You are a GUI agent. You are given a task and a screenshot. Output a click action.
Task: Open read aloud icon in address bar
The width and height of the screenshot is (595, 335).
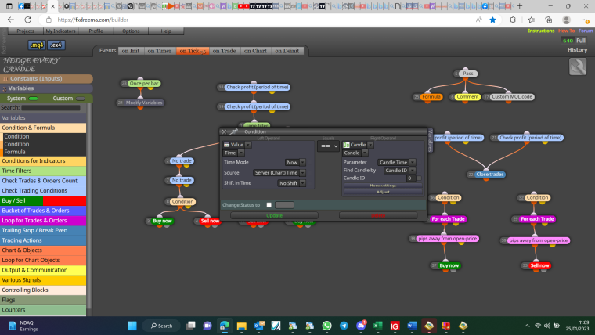(479, 20)
